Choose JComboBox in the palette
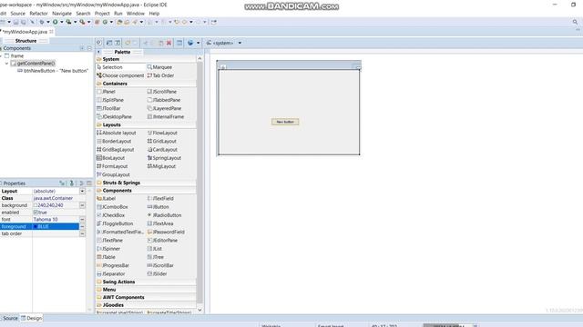The width and height of the screenshot is (583, 327). [112, 207]
